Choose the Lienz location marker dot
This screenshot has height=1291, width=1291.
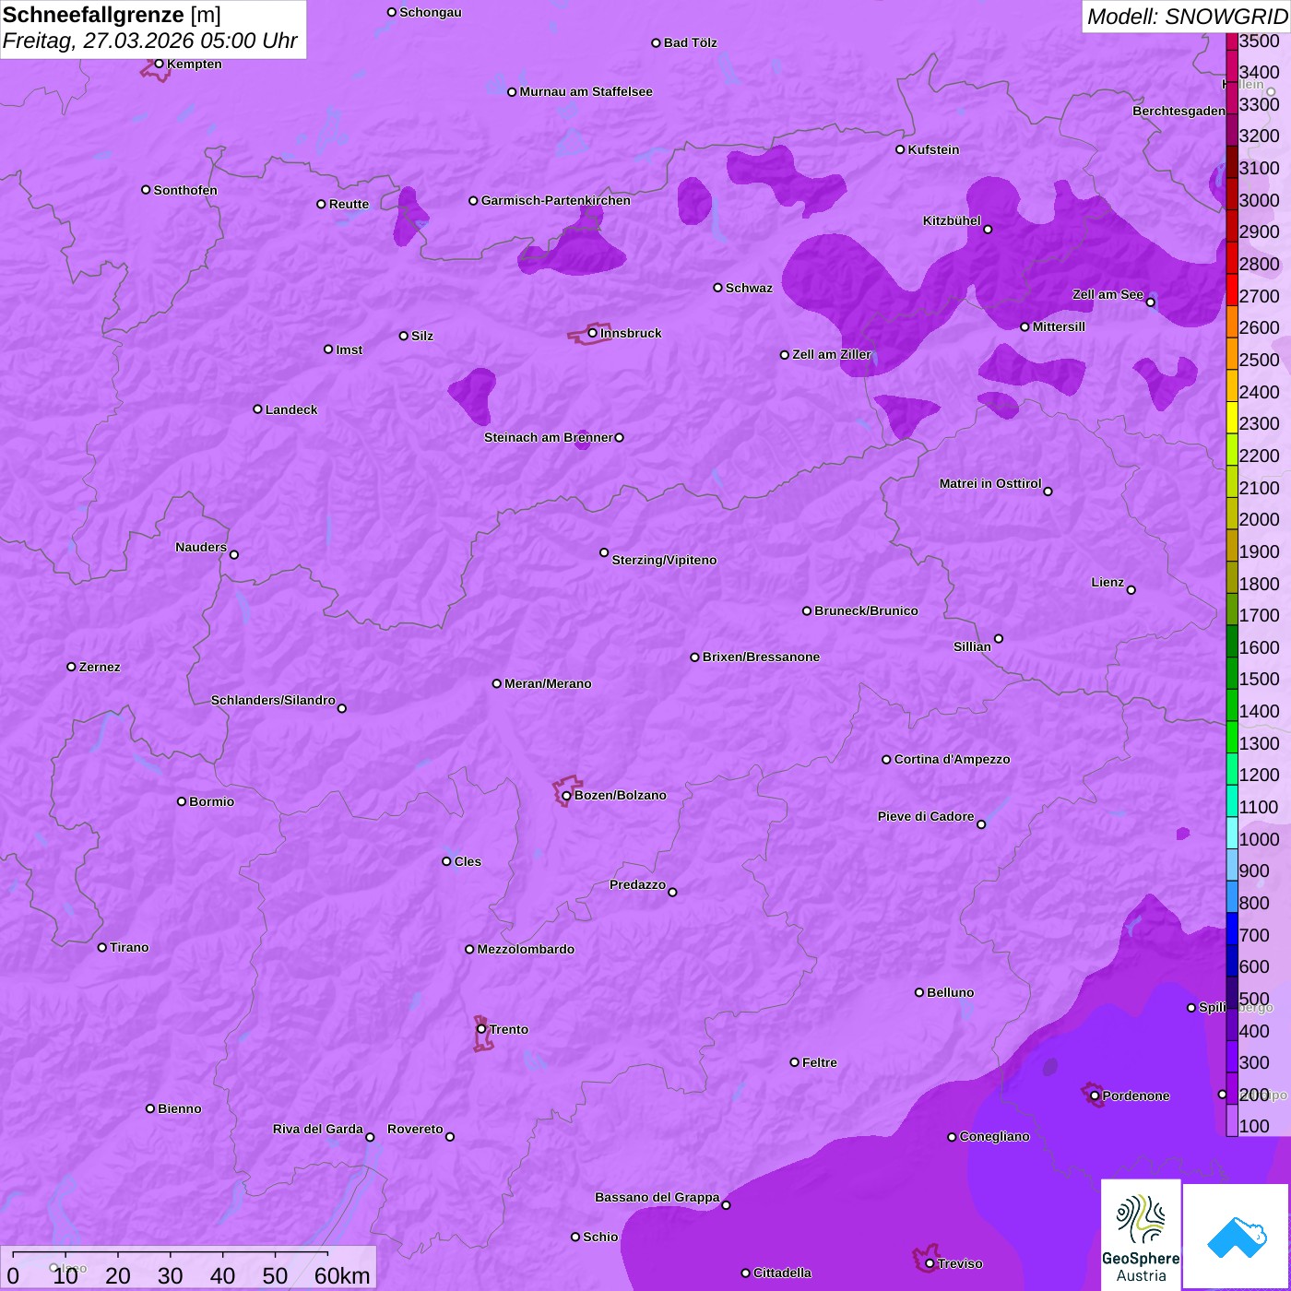pos(1131,590)
